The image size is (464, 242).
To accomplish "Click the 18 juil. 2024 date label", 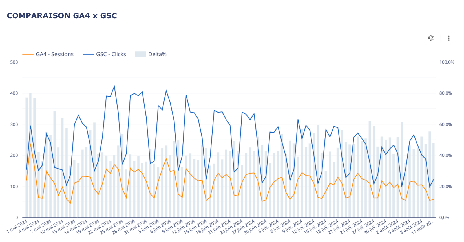I will click(327, 227).
